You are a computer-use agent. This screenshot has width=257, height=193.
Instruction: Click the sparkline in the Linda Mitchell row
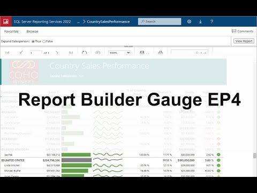pyautogui.click(x=108, y=166)
